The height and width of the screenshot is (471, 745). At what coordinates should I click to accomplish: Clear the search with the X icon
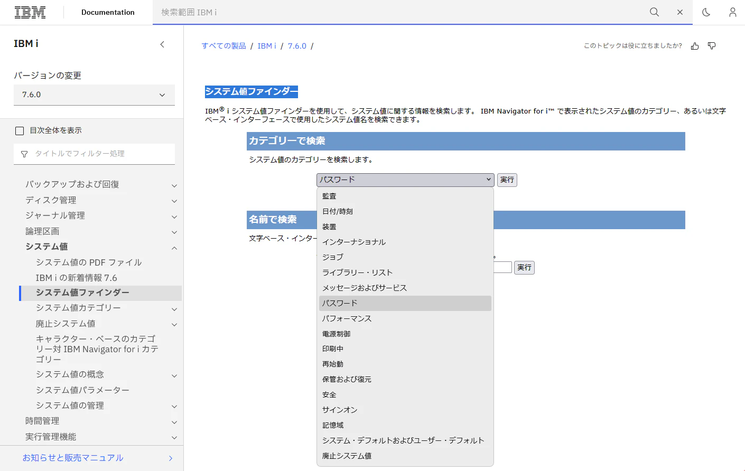(680, 12)
